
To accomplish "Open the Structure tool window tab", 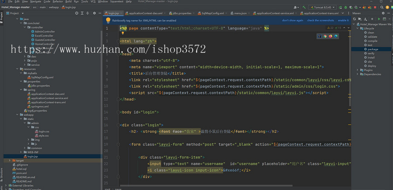I will pyautogui.click(x=1, y=174).
